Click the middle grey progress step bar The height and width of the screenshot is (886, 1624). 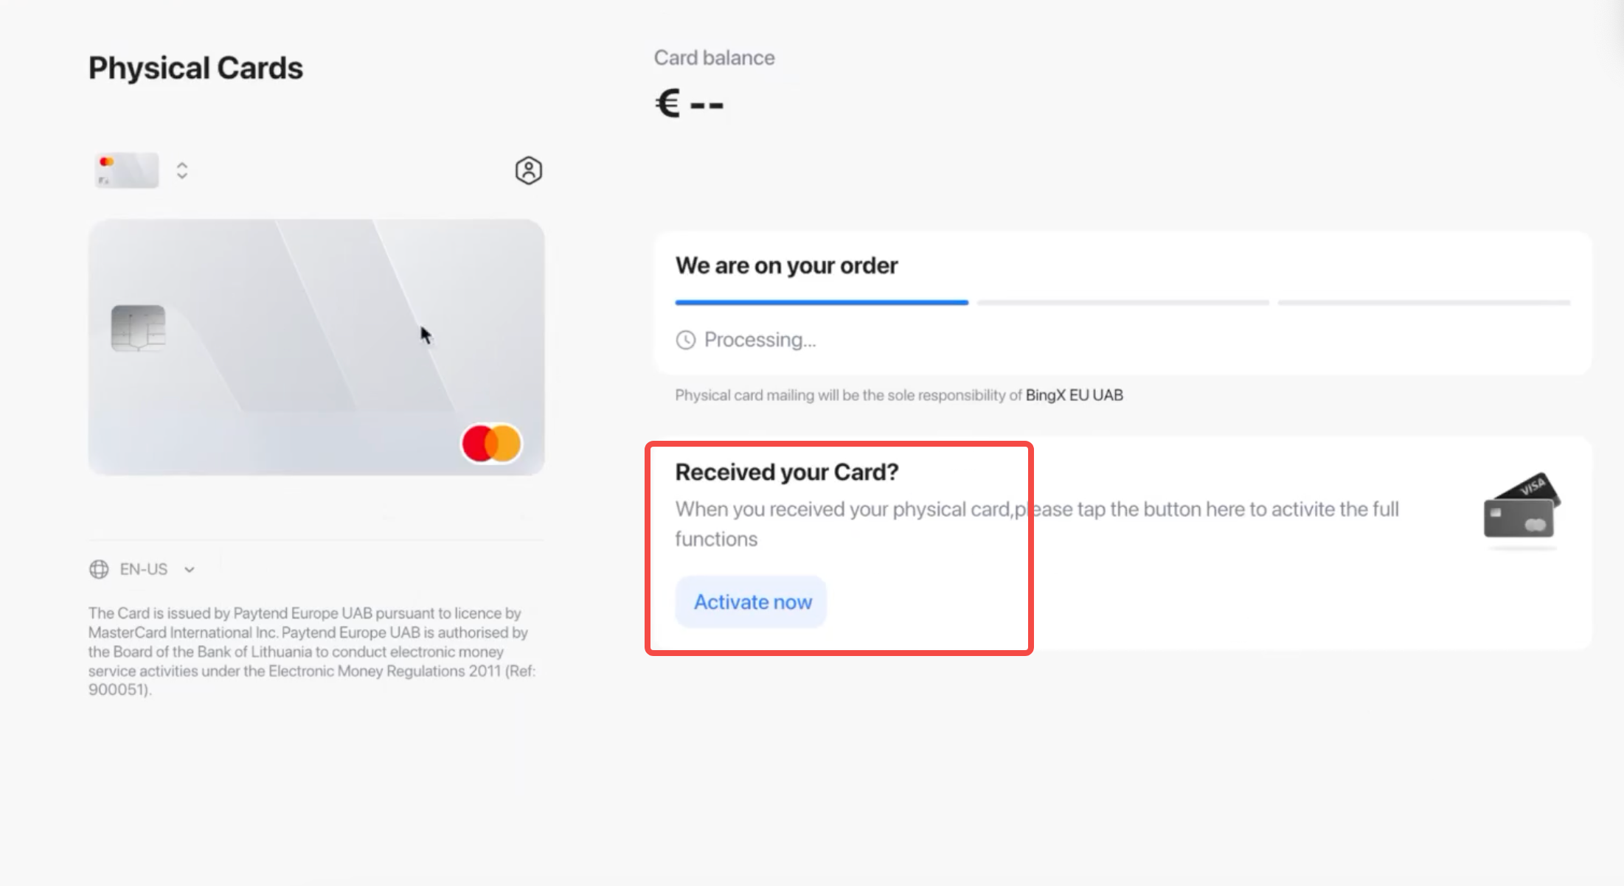[x=1122, y=302]
